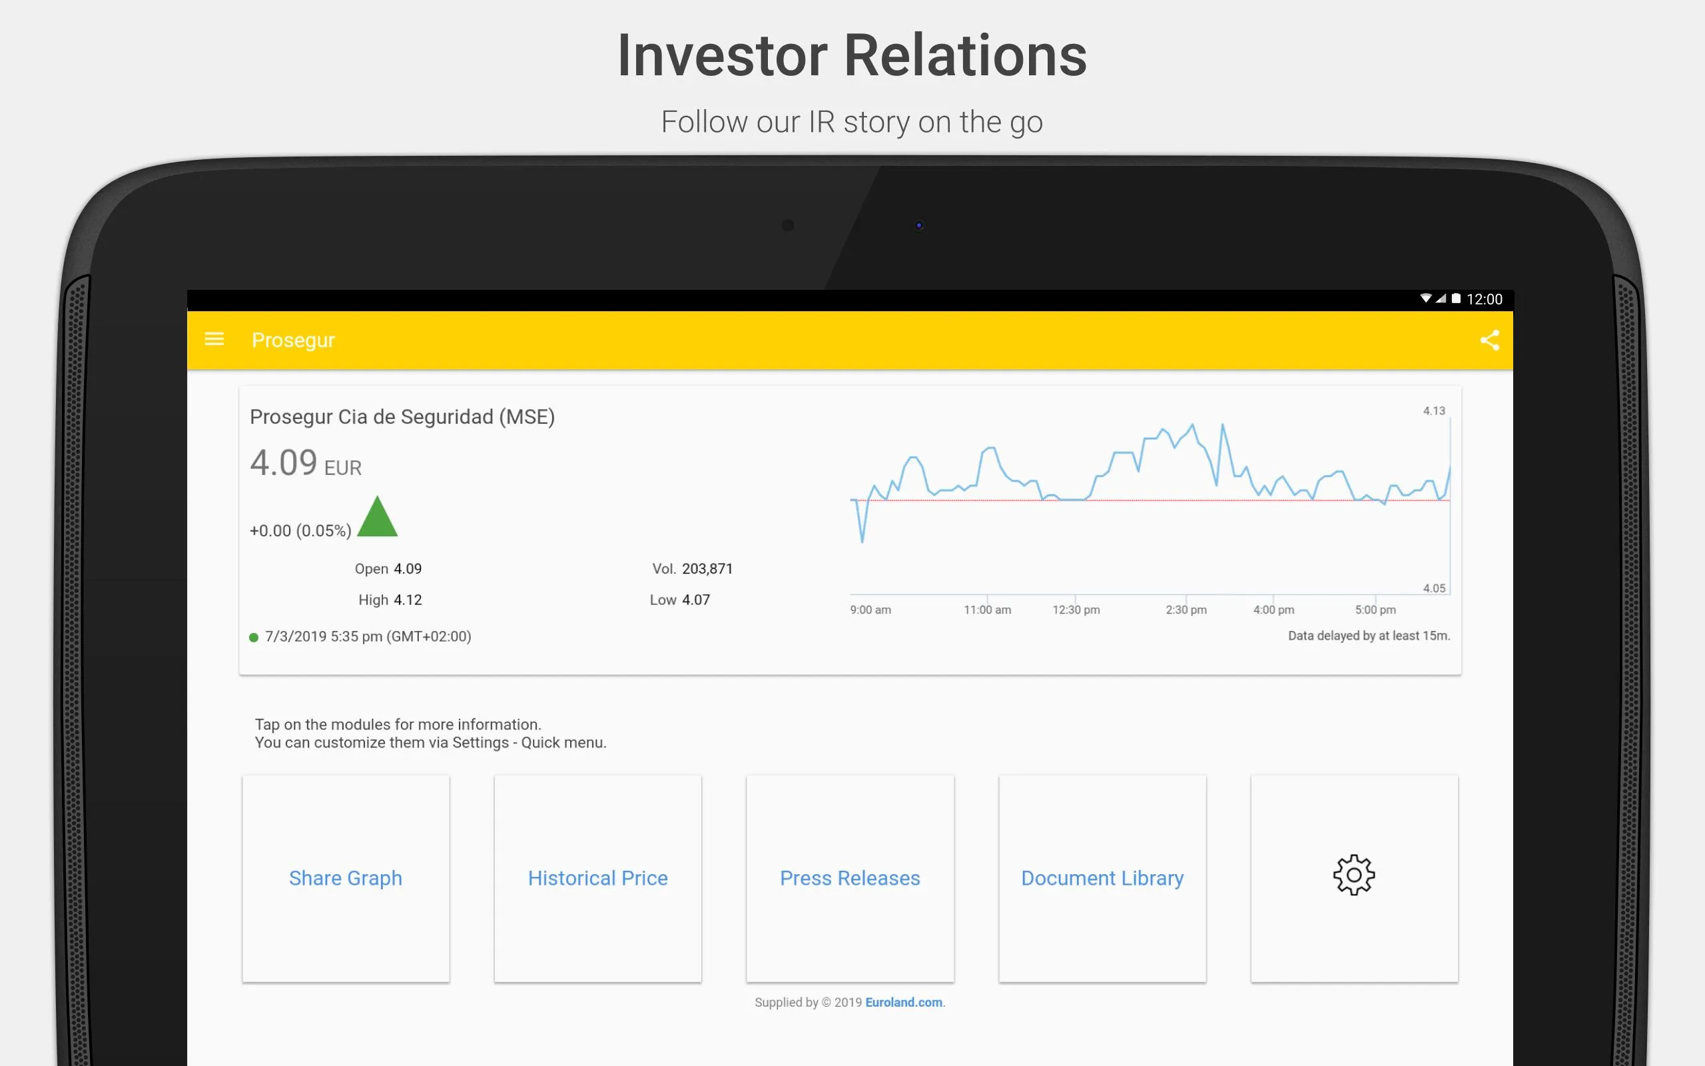
Task: Tap the 4.09 EUR share price
Action: click(x=305, y=463)
